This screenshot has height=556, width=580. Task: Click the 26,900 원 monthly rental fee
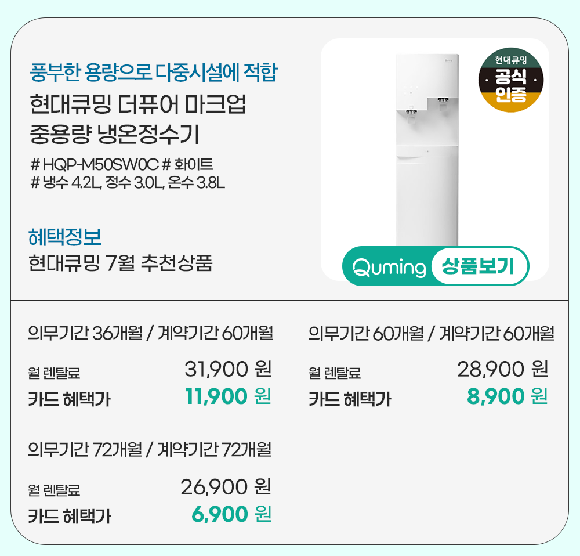tap(226, 487)
